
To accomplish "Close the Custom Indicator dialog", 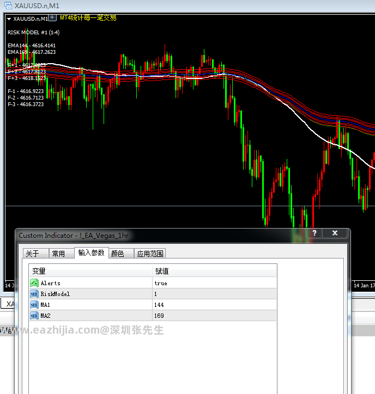I will (x=335, y=233).
